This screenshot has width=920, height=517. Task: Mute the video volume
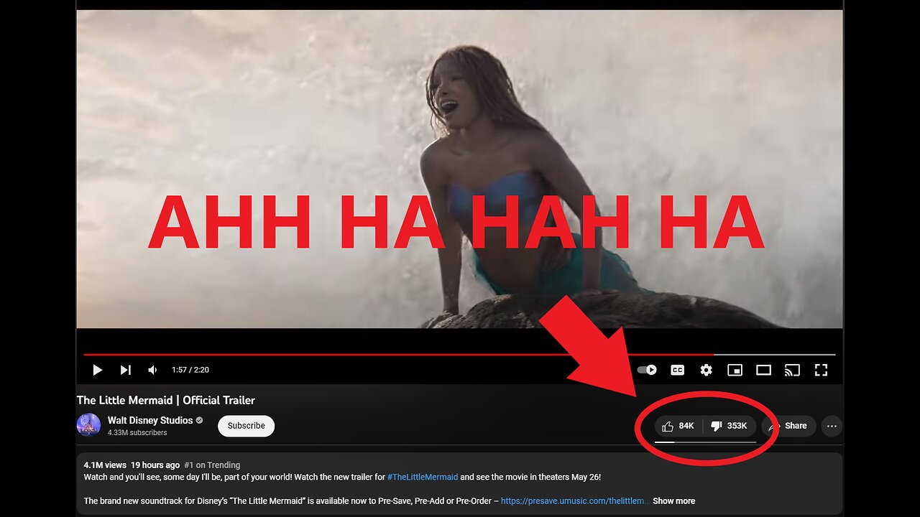coord(152,370)
